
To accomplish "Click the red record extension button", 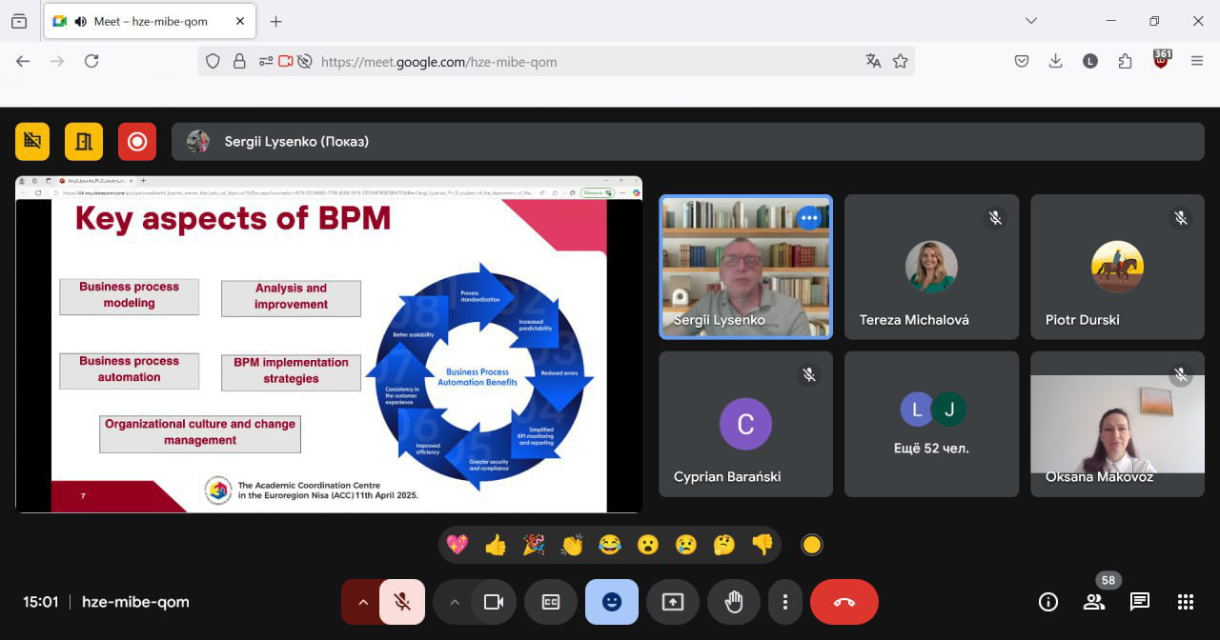I will tap(137, 142).
